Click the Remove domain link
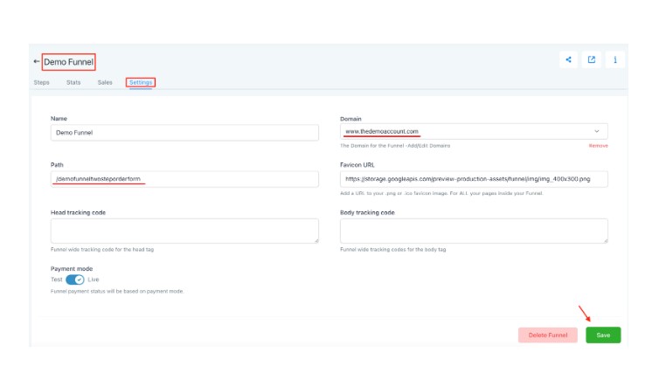Image resolution: width=659 pixels, height=366 pixels. 598,145
